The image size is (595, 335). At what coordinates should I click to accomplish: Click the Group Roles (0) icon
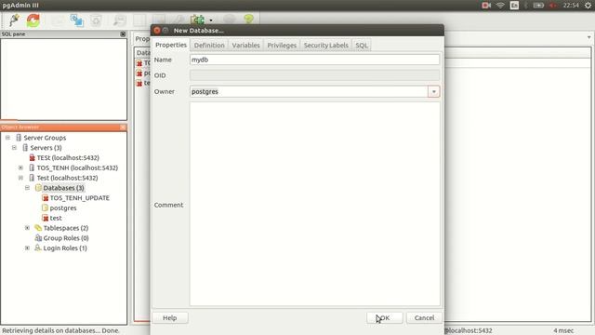(x=38, y=238)
